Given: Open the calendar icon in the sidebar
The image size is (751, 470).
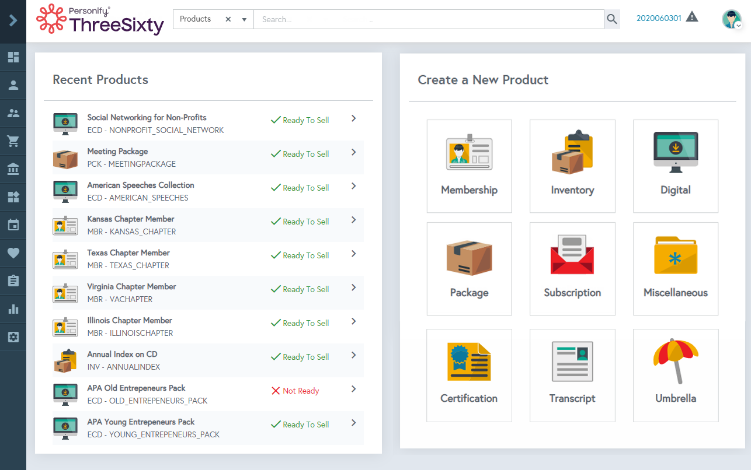Looking at the screenshot, I should pos(13,225).
